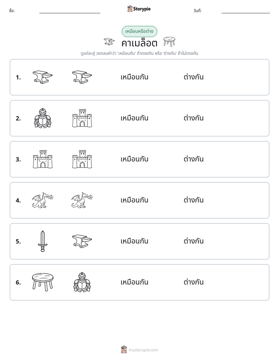279x361 pixels.
Task: Click the round table in row 6
Action: coord(43,282)
